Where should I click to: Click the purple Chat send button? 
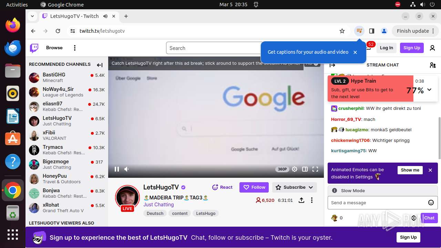pyautogui.click(x=429, y=218)
